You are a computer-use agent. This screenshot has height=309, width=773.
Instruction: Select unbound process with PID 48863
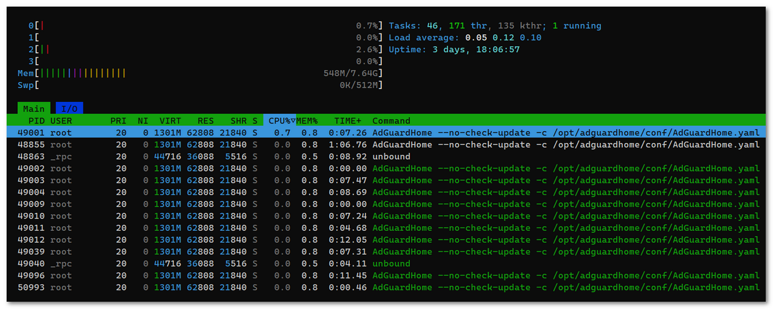pyautogui.click(x=386, y=156)
